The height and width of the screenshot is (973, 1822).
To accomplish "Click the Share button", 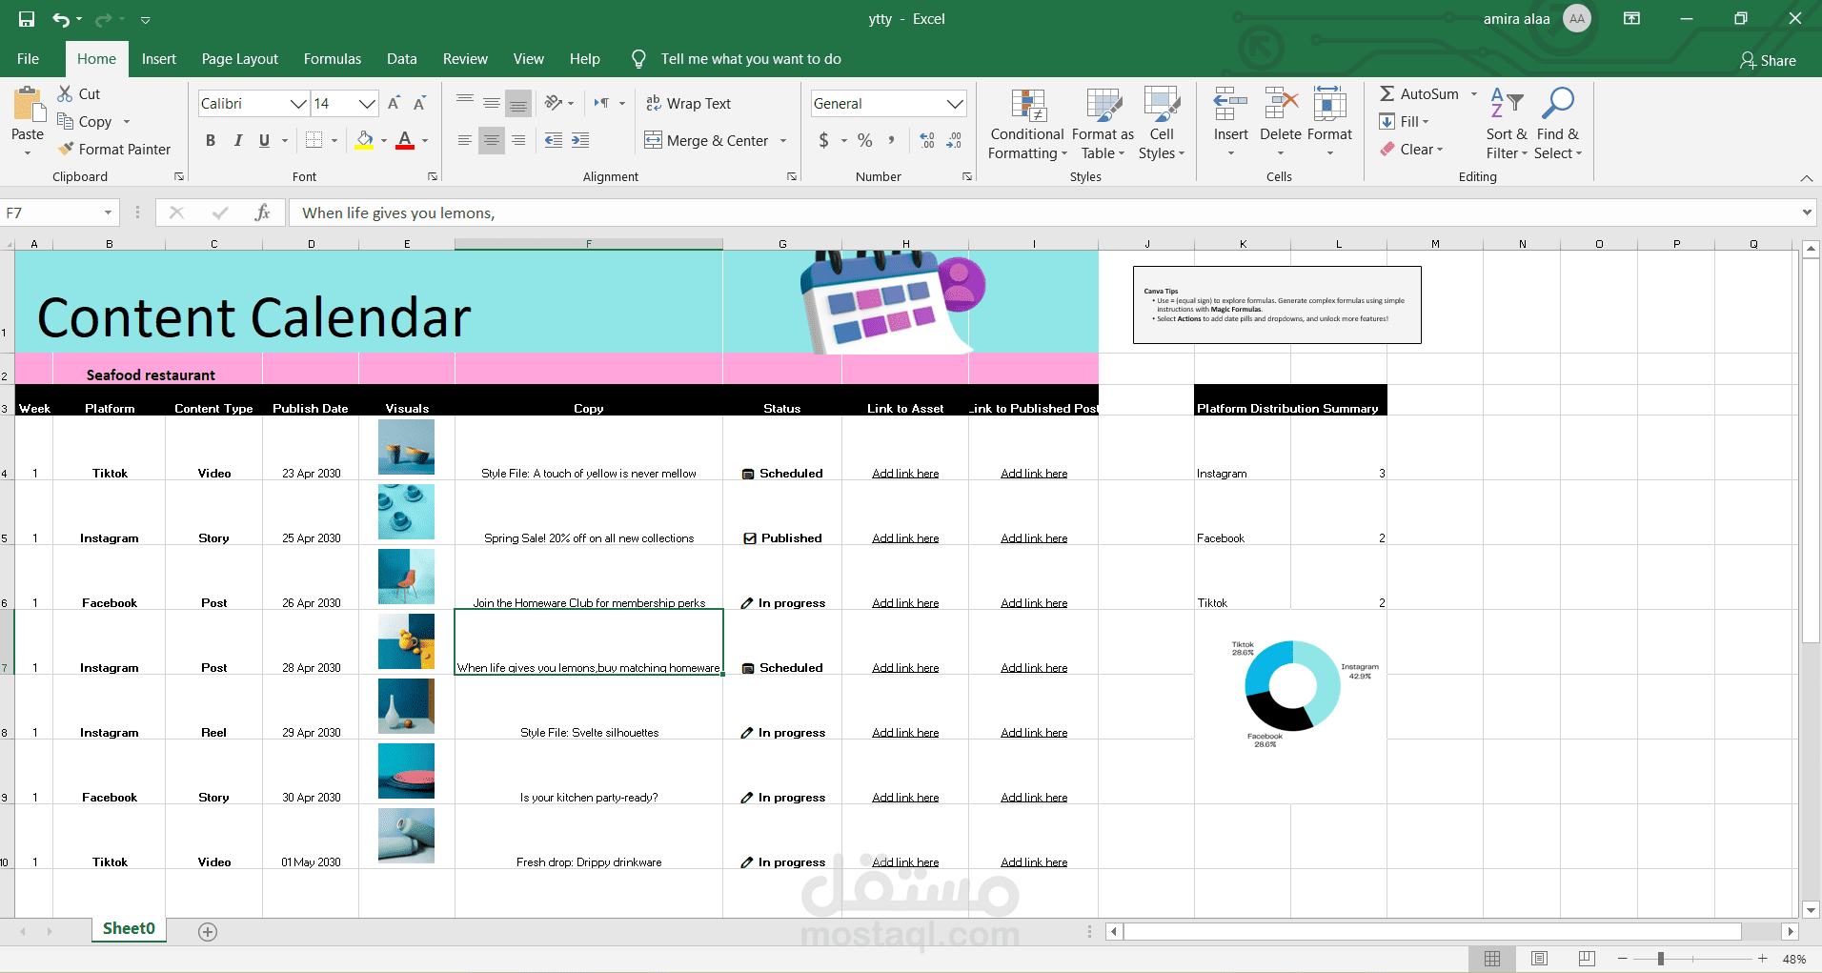I will [1768, 60].
